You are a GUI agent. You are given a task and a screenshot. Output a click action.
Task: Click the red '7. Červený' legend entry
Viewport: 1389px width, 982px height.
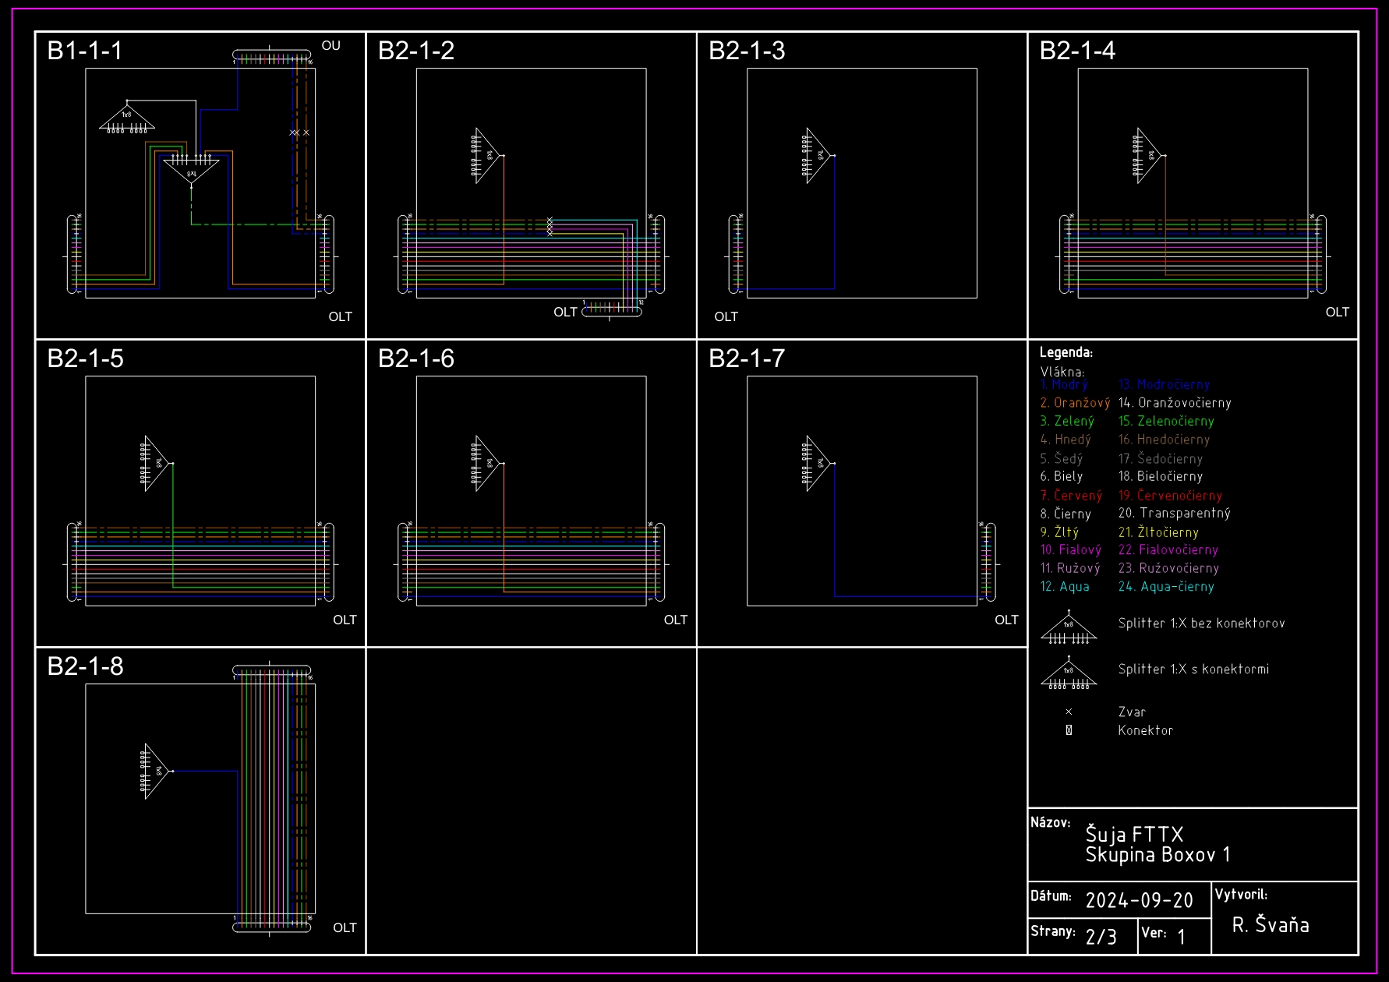(x=1071, y=496)
